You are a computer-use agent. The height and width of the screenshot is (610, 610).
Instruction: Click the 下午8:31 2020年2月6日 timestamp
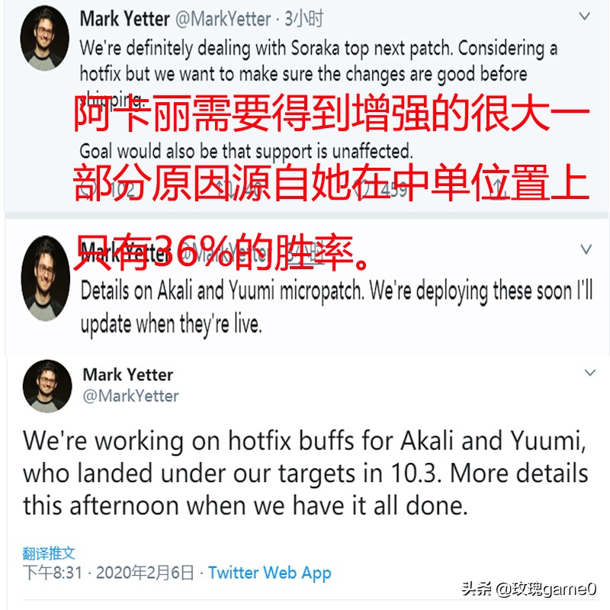tap(108, 573)
